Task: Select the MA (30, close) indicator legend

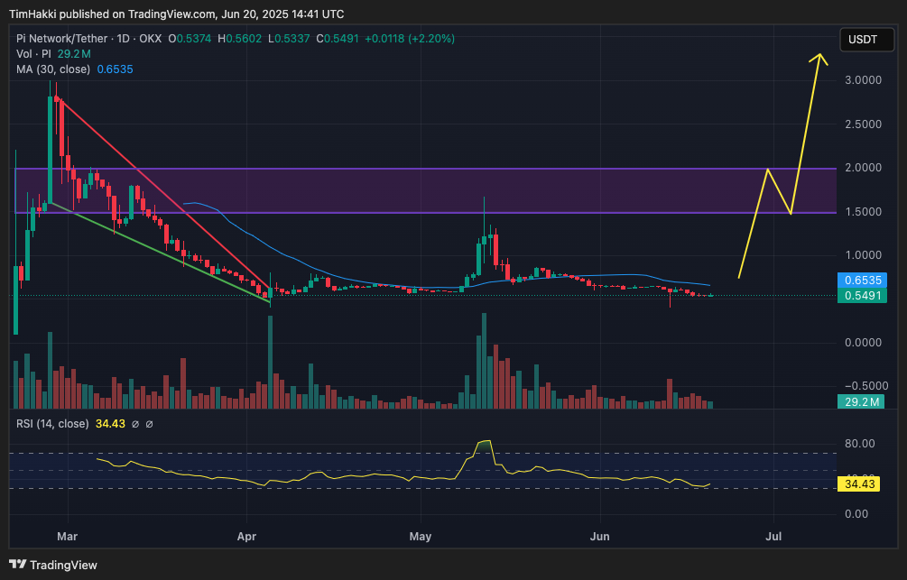Action: click(53, 69)
